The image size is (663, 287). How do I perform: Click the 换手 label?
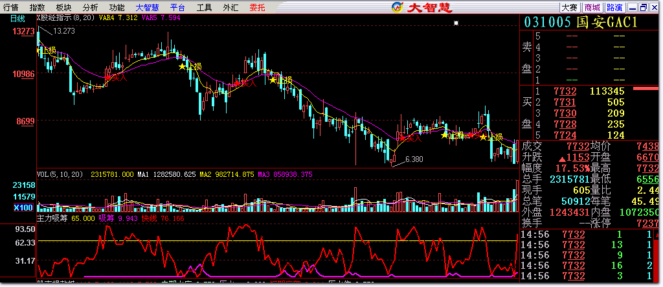532,223
